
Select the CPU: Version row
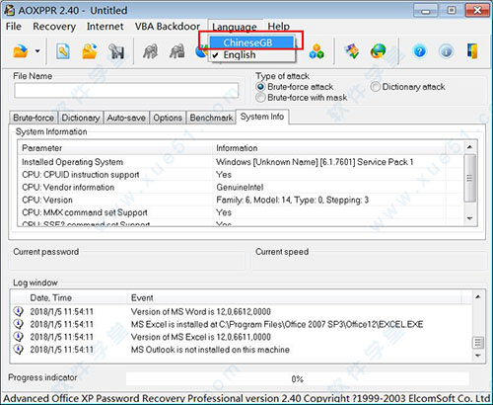(x=241, y=200)
